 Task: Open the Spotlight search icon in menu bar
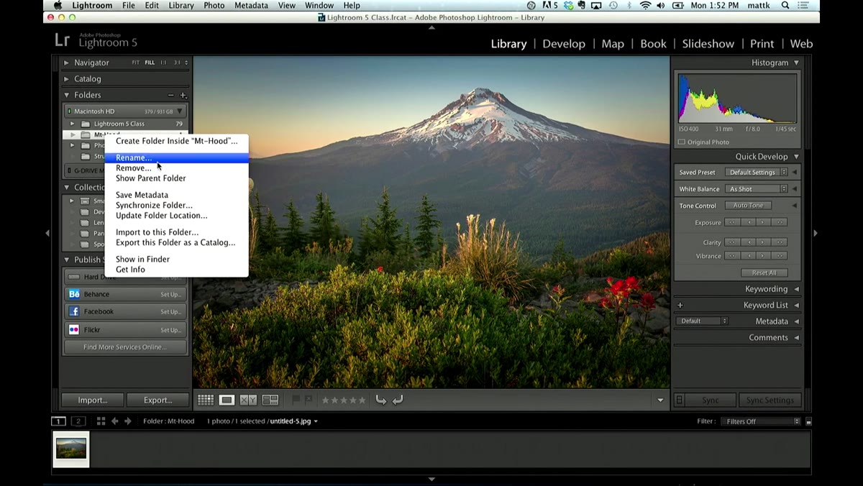pos(786,5)
